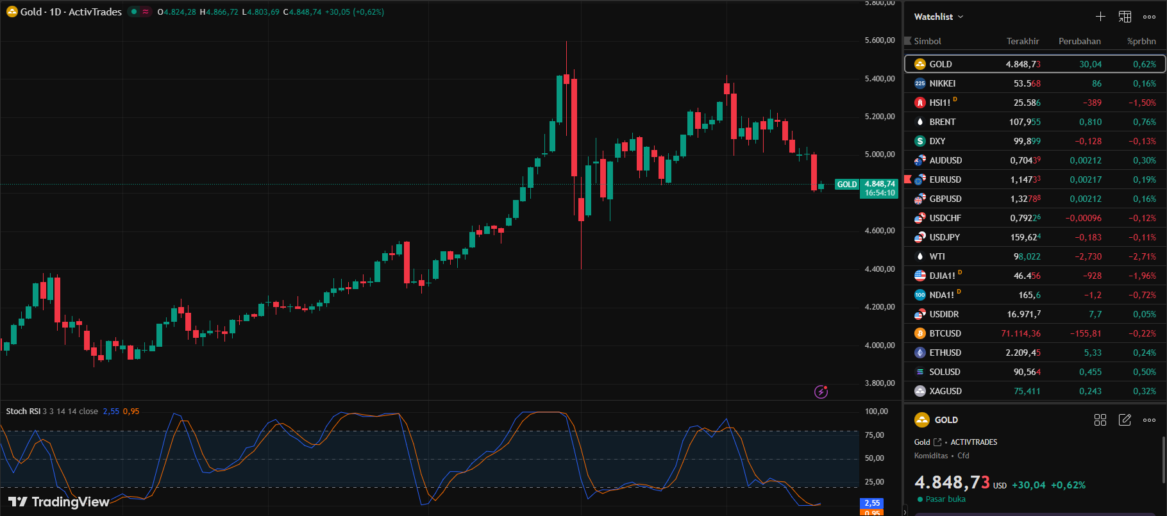Screen dimensions: 1167x516
Task: Toggle the pink wavy data indicator in chart header
Action: pos(146,12)
